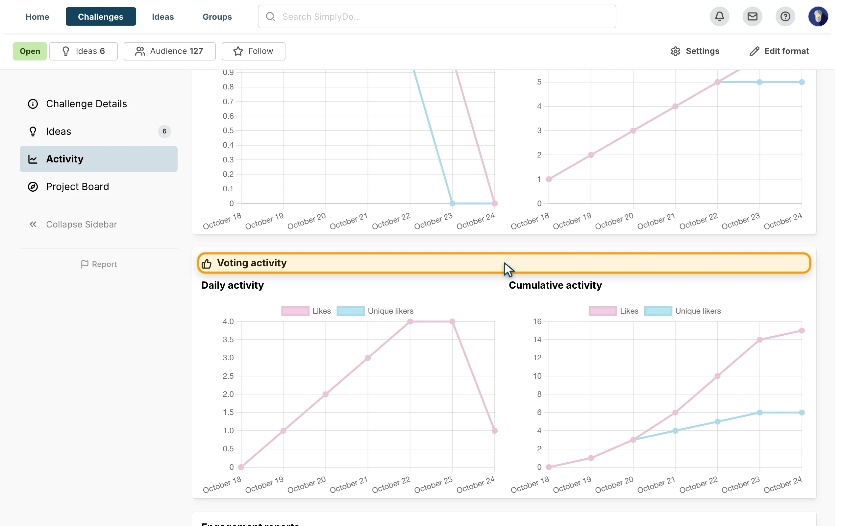This screenshot has height=526, width=842.
Task: Click the Challenge Details info icon
Action: (x=33, y=104)
